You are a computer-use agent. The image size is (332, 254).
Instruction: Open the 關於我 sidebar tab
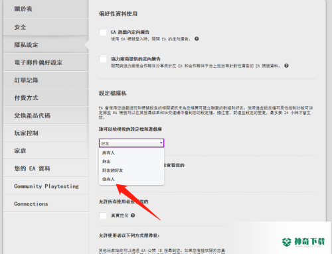[x=46, y=9]
